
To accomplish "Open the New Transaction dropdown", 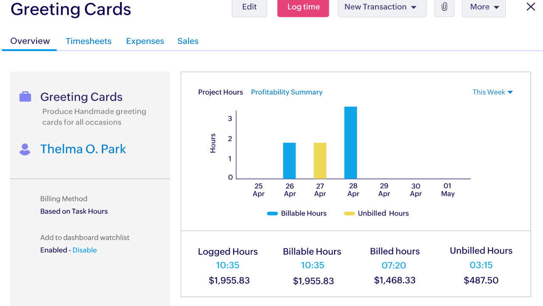I will (381, 7).
